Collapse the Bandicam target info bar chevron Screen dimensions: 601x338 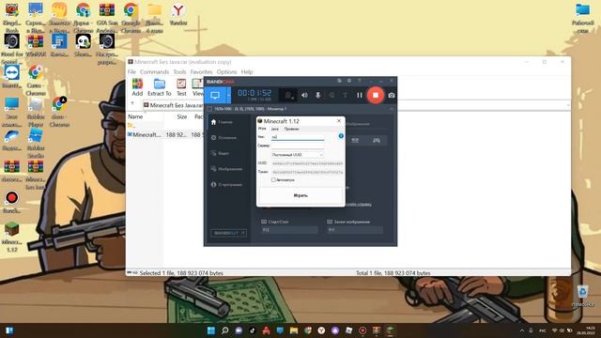click(x=391, y=109)
